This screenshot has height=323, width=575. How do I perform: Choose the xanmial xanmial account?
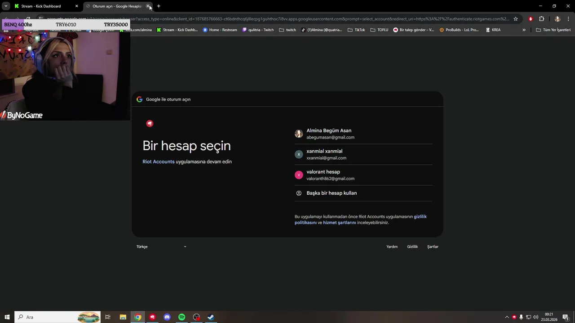pos(363,154)
